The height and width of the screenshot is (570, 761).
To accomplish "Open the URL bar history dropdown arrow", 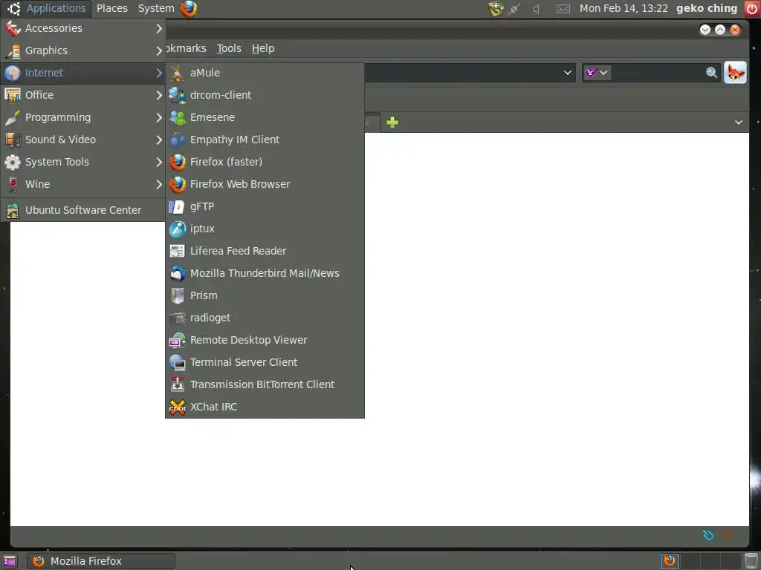I will (x=567, y=73).
